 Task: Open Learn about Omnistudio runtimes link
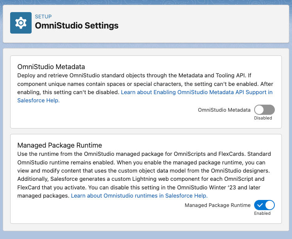[x=139, y=196]
